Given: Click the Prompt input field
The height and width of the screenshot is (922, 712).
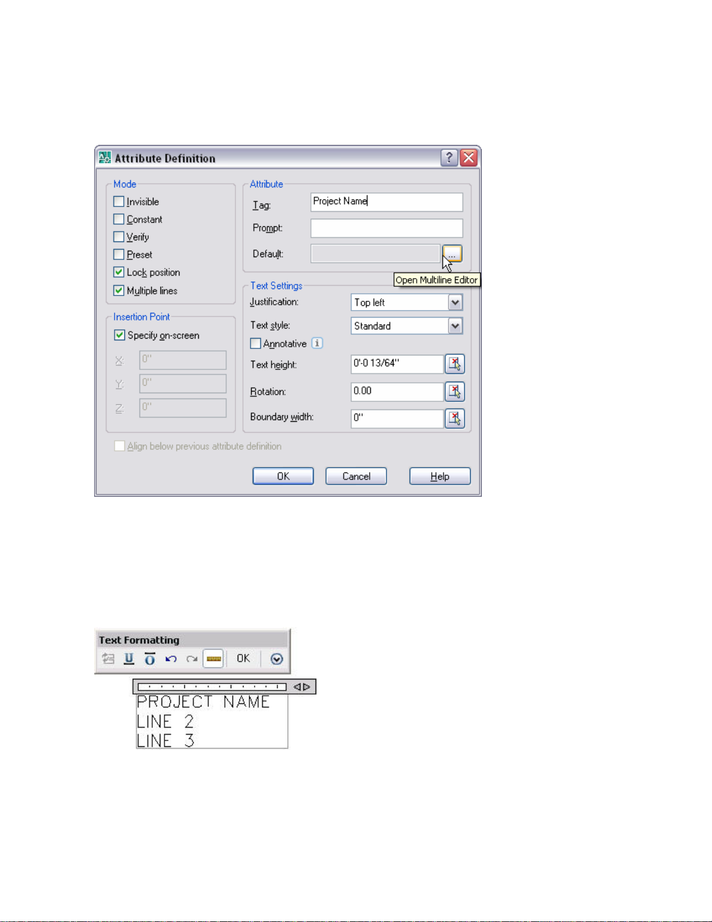Looking at the screenshot, I should pos(387,228).
